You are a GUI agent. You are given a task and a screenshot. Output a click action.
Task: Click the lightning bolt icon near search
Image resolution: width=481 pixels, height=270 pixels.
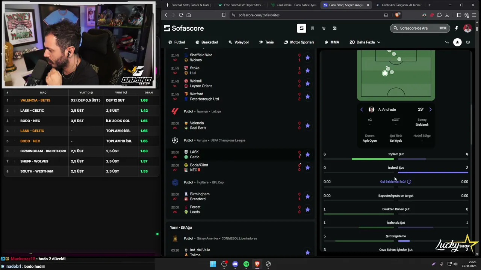tap(457, 28)
